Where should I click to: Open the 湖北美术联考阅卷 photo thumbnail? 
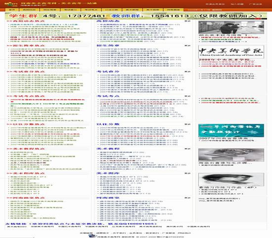point(231,27)
